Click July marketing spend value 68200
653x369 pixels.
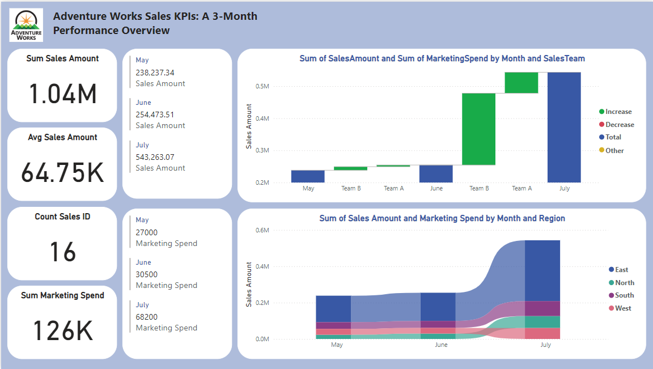click(x=147, y=317)
